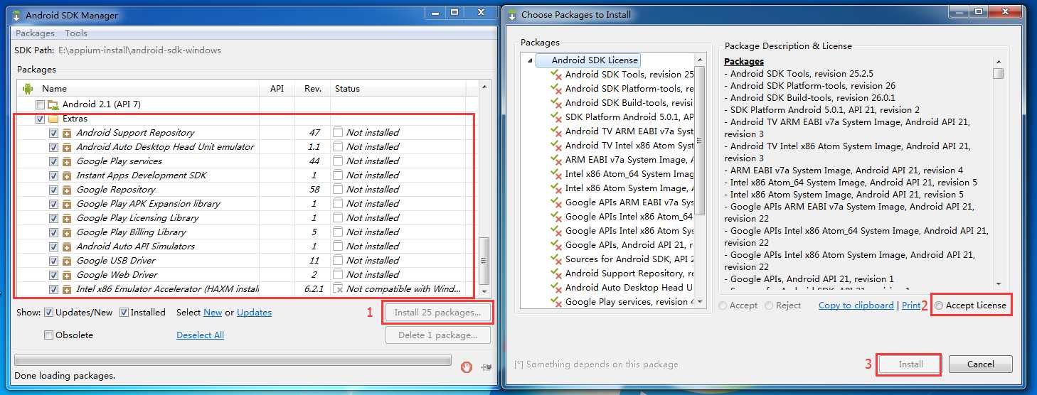Select Android SDK Build-tools in dialog tree
This screenshot has width=1037, height=395.
(x=629, y=103)
